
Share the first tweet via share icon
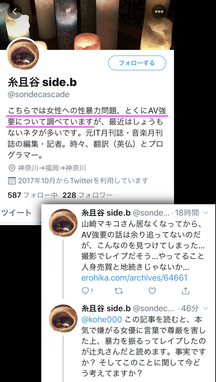click(x=186, y=291)
